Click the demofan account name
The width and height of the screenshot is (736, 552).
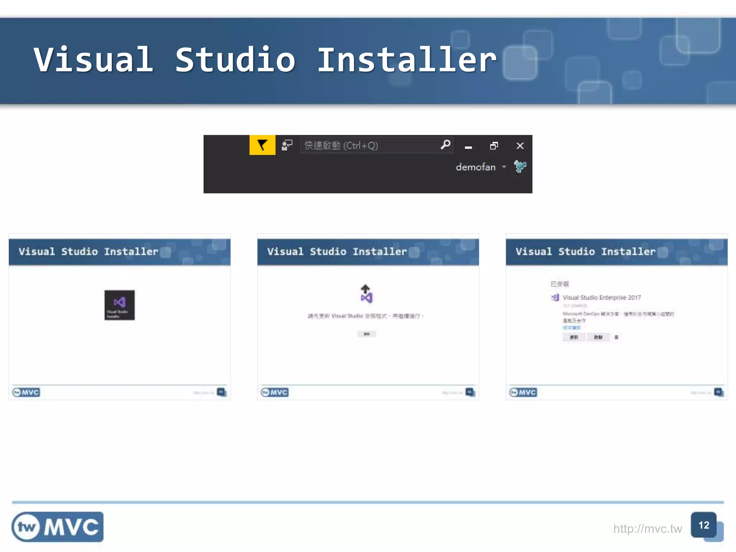475,167
